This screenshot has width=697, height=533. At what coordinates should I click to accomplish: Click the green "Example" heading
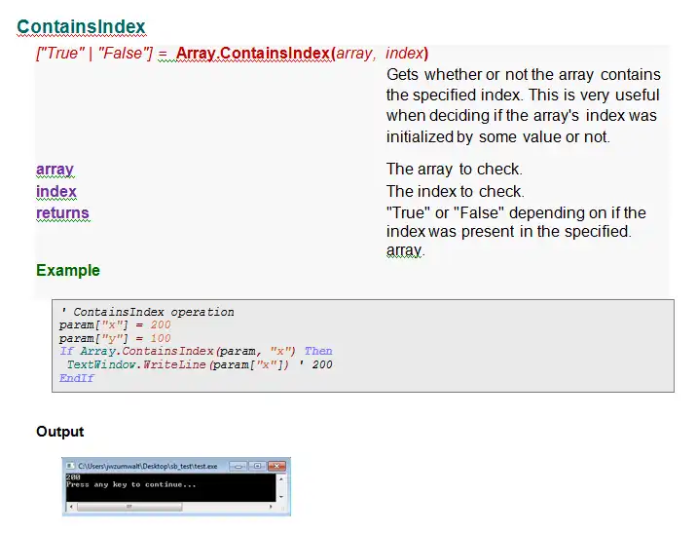click(68, 270)
